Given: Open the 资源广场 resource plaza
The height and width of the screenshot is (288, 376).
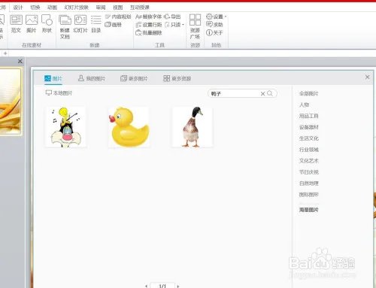Looking at the screenshot, I should click(x=195, y=26).
